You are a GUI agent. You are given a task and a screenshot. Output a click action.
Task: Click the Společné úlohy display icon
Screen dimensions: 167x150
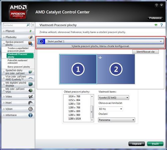point(30,72)
